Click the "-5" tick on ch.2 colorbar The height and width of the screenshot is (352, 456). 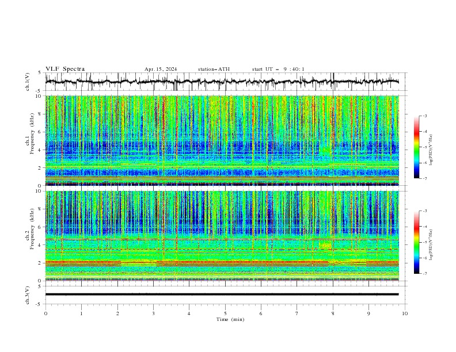[x=424, y=242]
